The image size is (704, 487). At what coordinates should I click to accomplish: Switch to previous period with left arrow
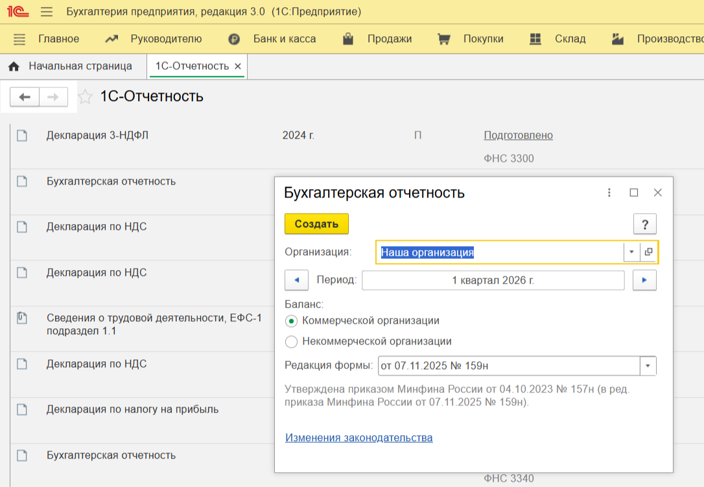coord(296,280)
